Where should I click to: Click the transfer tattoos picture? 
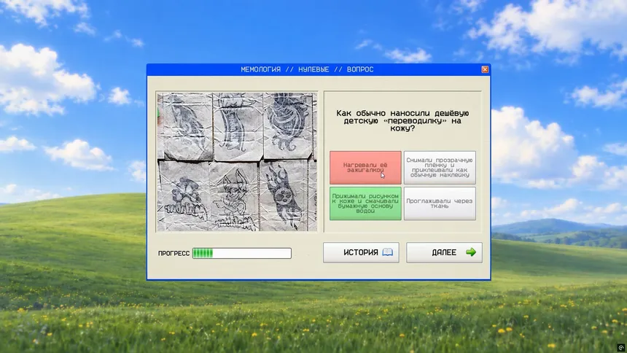(237, 162)
